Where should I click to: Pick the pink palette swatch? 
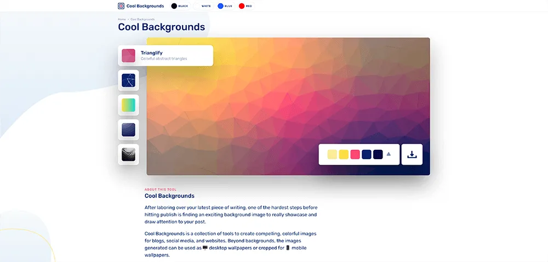tap(355, 154)
